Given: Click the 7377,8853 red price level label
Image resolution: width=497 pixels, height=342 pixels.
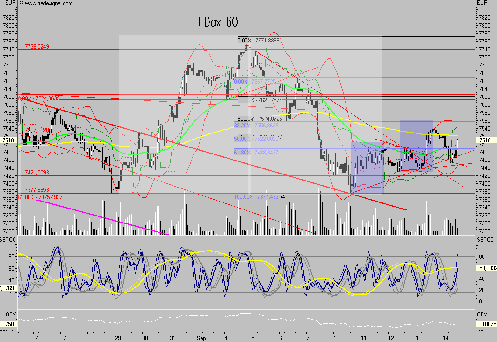Looking at the screenshot, I should pyautogui.click(x=37, y=189).
